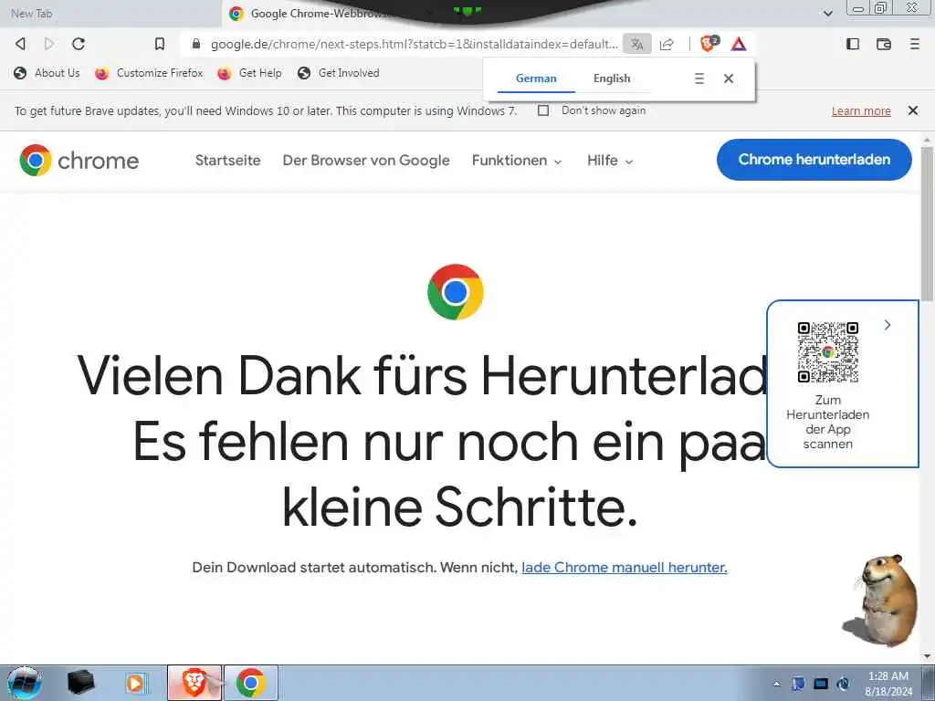Click the Action Center flag tray icon

798,684
